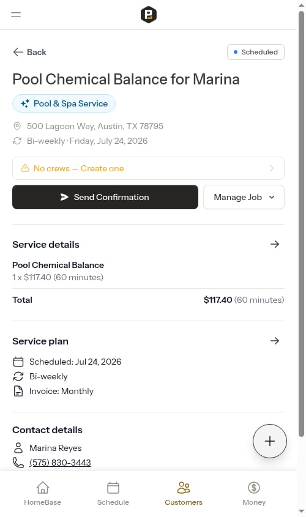Screen dimensions: 306x517
Task: Open the Customers tab
Action: click(184, 493)
